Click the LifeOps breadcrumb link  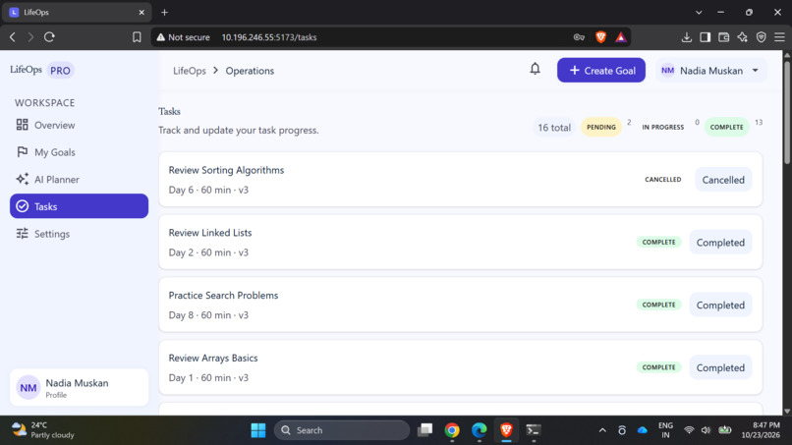click(190, 71)
